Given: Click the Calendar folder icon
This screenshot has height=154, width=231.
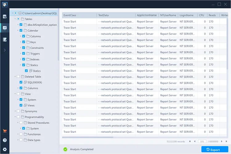Looking at the screenshot, I should (x=25, y=30).
